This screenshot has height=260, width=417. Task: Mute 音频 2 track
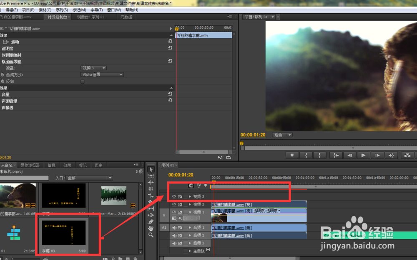pos(174,235)
